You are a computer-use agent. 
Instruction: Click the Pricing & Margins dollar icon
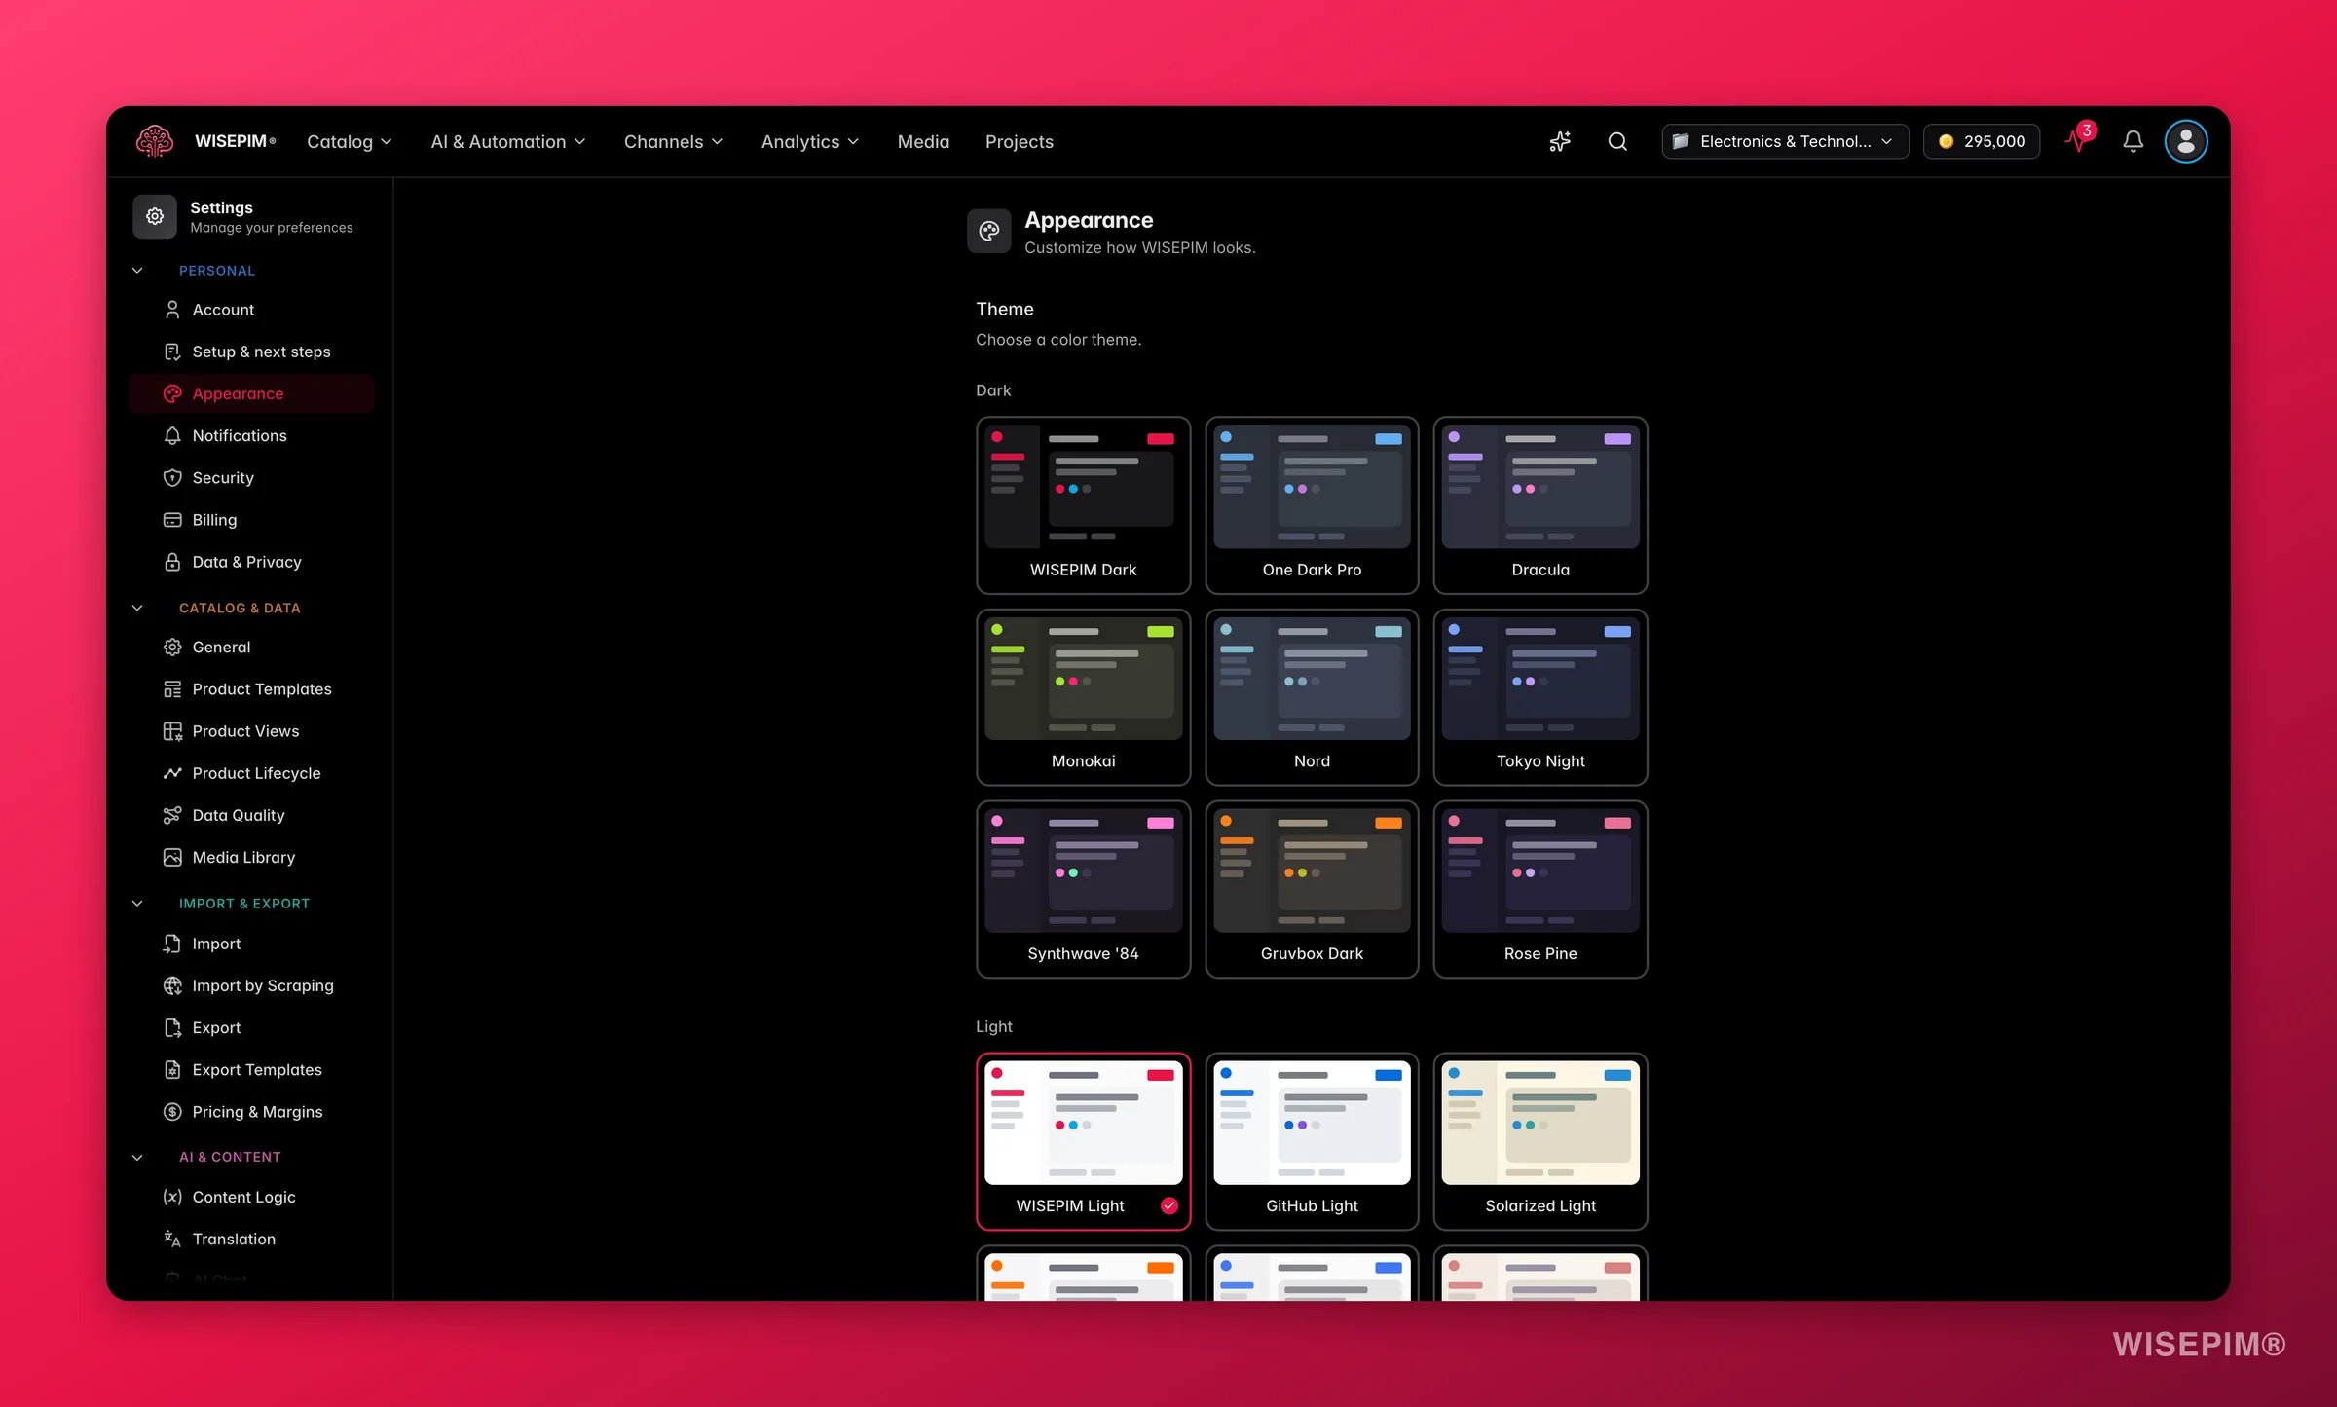(172, 1112)
